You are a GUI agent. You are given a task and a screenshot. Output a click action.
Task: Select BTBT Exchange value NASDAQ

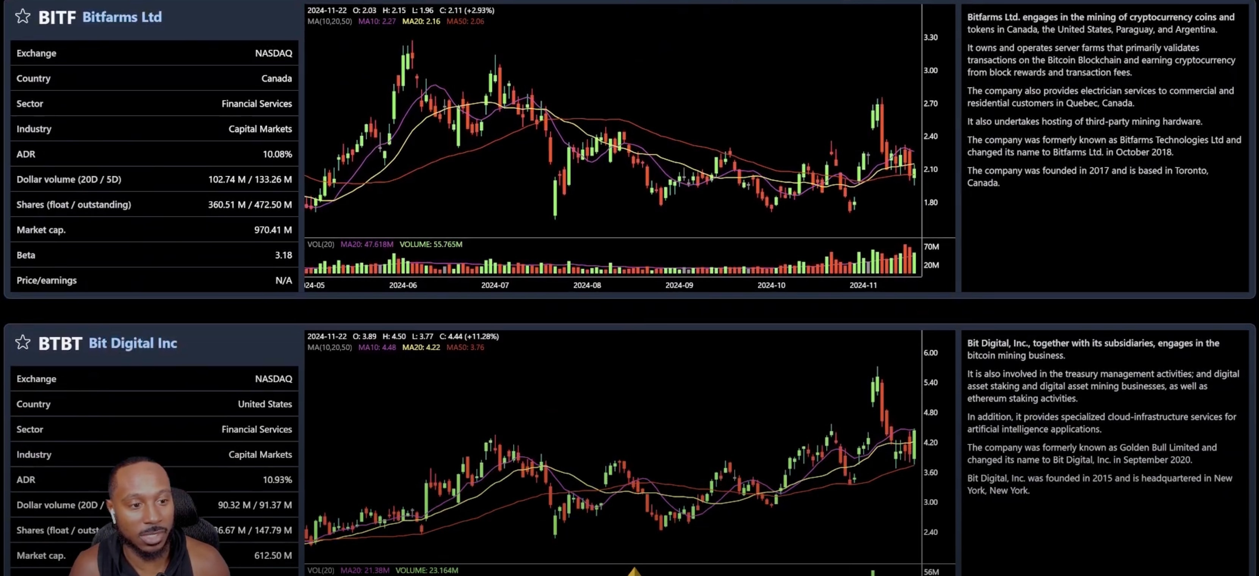[x=273, y=379]
